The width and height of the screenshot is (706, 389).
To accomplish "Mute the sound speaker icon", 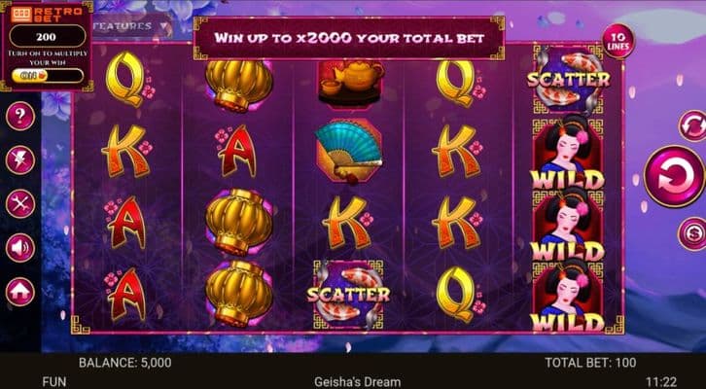I will coord(20,248).
